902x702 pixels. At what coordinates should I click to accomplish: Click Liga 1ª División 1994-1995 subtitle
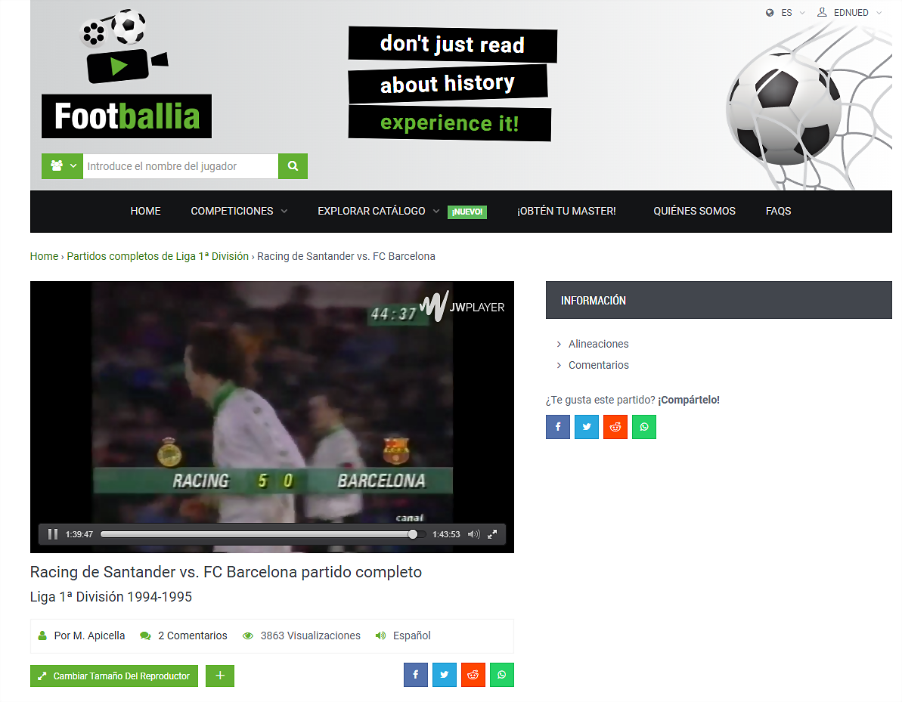pos(111,597)
